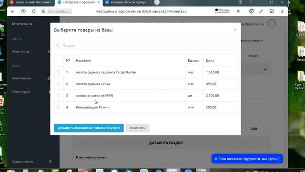This screenshot has width=305, height=172.
Task: Bookmark the page with bookmark icon
Action: coord(238,11)
